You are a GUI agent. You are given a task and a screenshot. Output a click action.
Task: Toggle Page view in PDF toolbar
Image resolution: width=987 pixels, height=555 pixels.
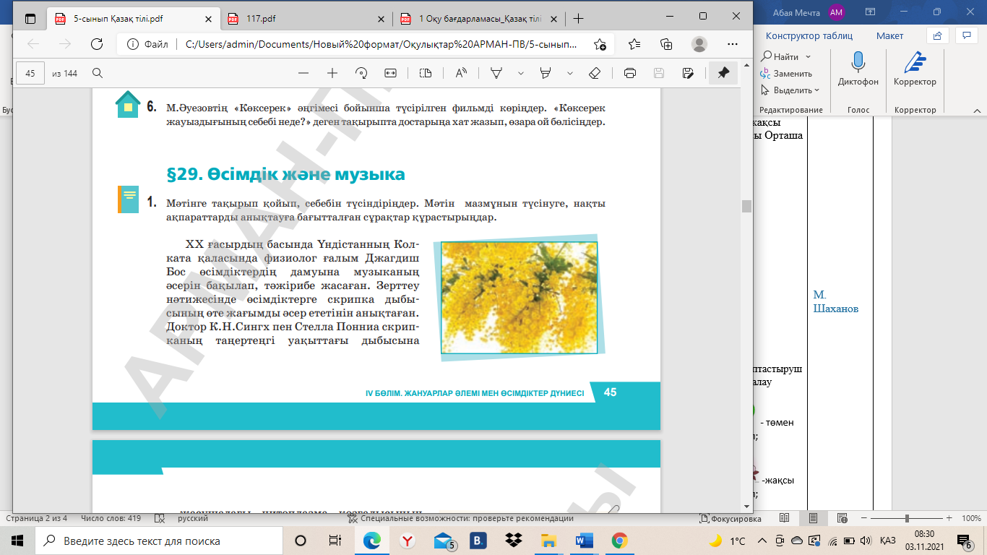(426, 73)
